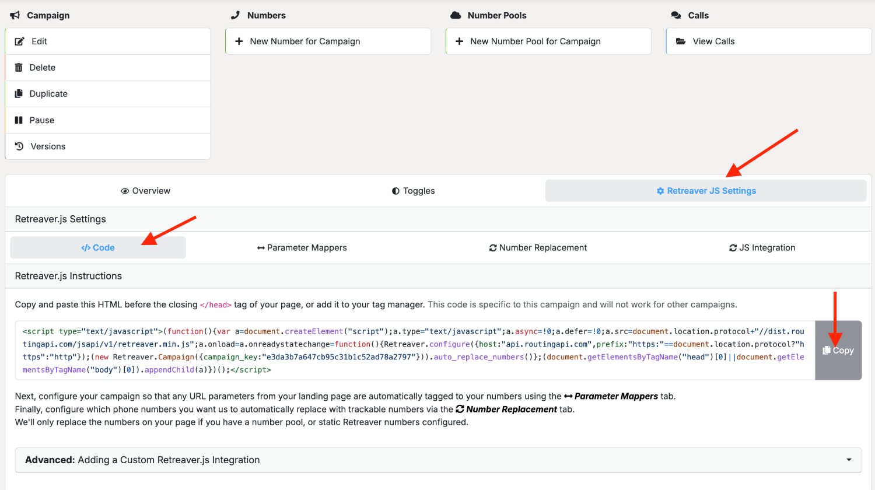Click the Duplicate copy icon
This screenshot has height=490, width=875.
coord(19,94)
